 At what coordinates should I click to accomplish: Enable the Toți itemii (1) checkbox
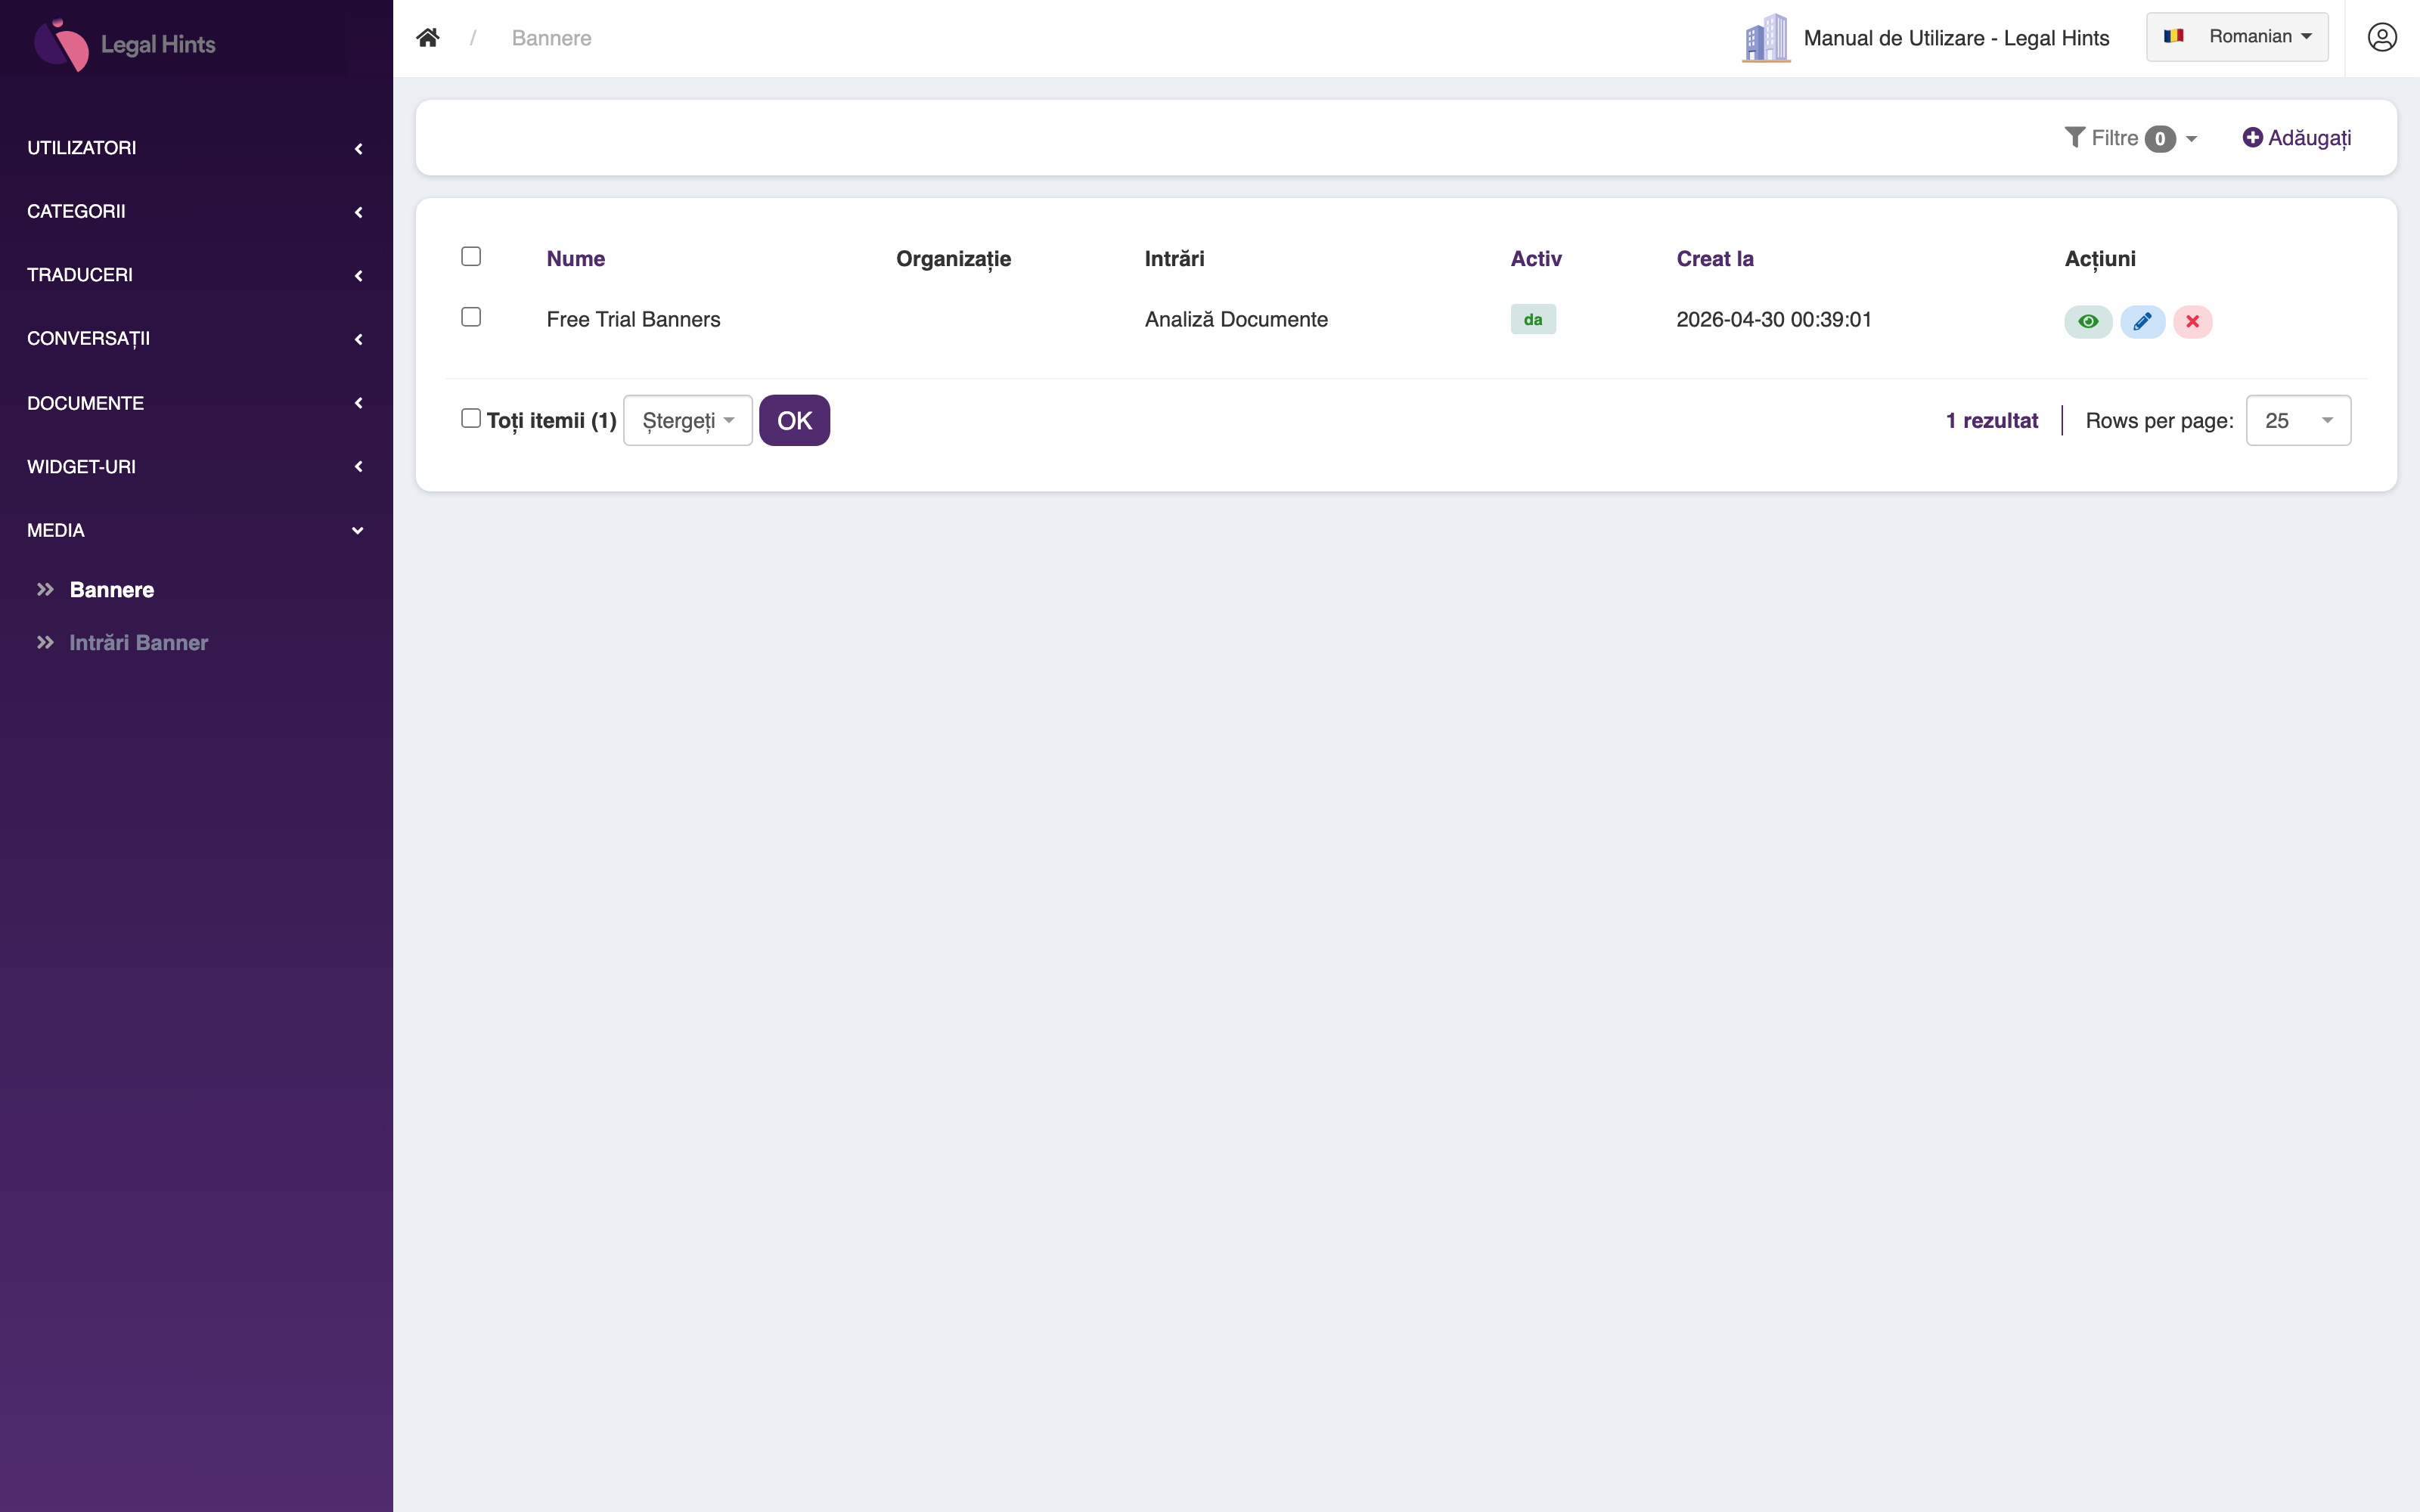click(x=471, y=418)
